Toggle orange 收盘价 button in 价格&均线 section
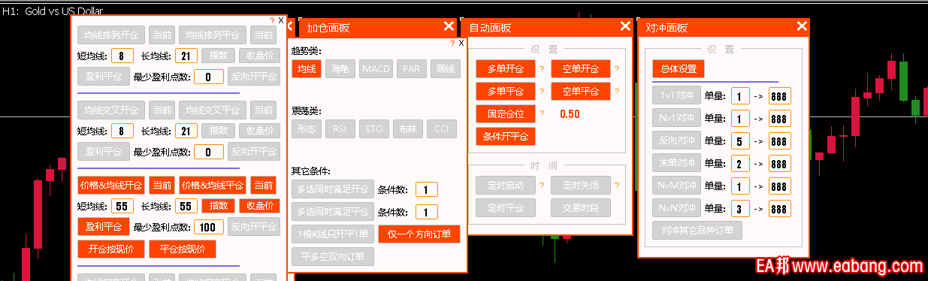The width and height of the screenshot is (928, 281). [x=259, y=206]
